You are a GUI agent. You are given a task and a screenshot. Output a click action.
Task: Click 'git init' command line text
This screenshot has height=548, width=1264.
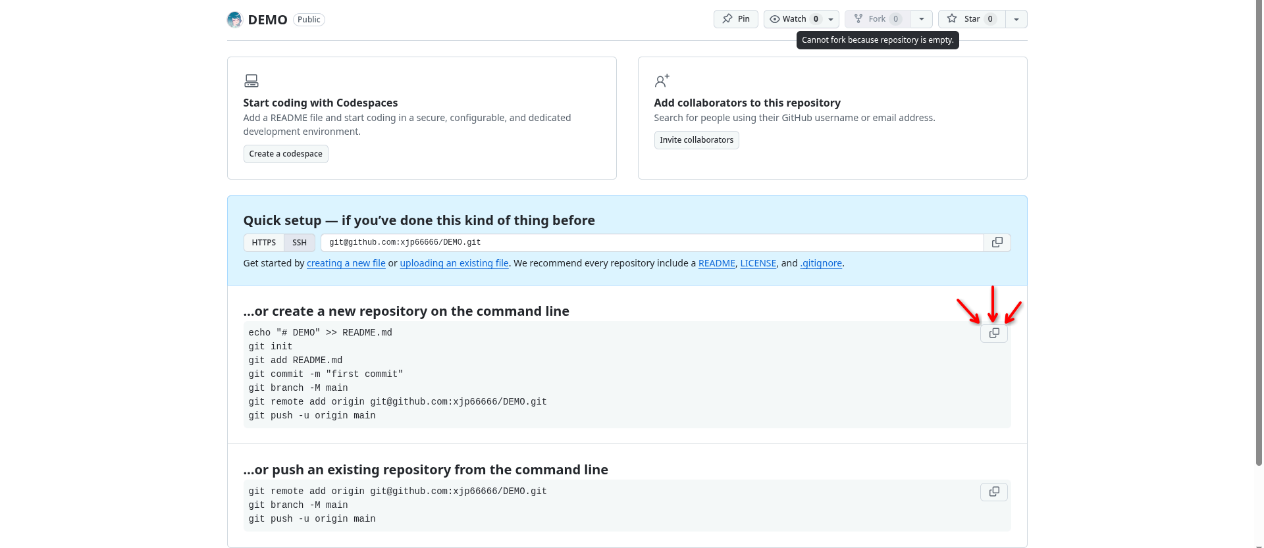tap(271, 347)
